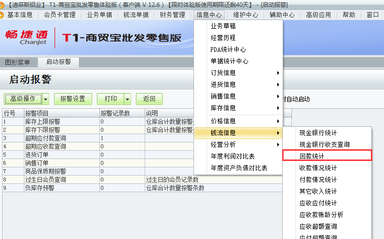This screenshot has height=239, width=384.
Task: Choose 应收应付统计 in submenu
Action: tap(327, 203)
